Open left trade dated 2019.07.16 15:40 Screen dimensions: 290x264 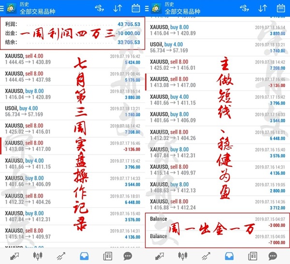coord(72,216)
